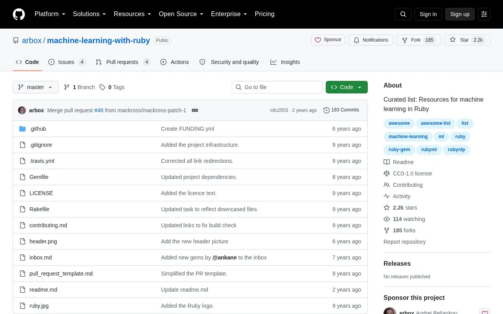
Task: Click the Sign in button
Action: pos(428,14)
